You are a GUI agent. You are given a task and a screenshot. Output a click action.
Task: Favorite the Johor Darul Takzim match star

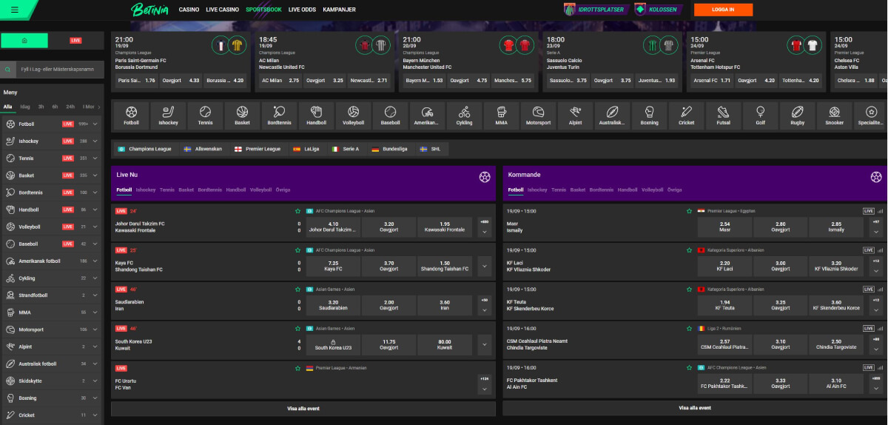[x=298, y=211]
